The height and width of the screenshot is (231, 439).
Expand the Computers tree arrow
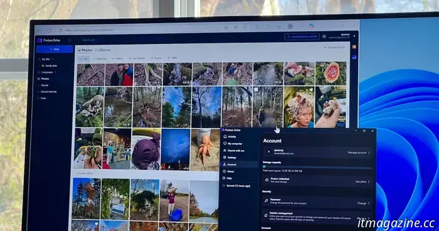[55, 72]
